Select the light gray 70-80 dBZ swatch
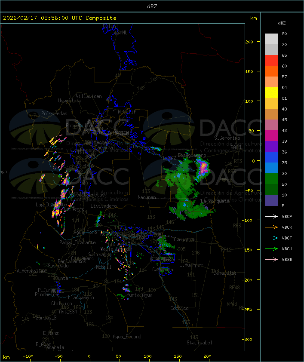This screenshot has height=362, width=304. tap(271, 39)
